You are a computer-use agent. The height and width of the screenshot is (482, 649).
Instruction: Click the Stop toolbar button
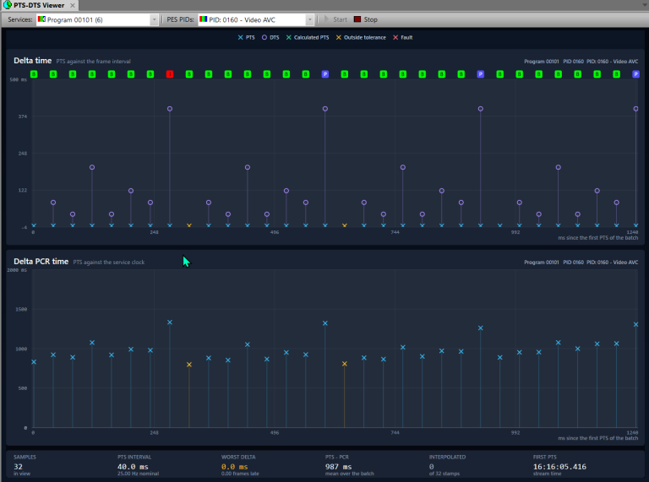point(366,19)
